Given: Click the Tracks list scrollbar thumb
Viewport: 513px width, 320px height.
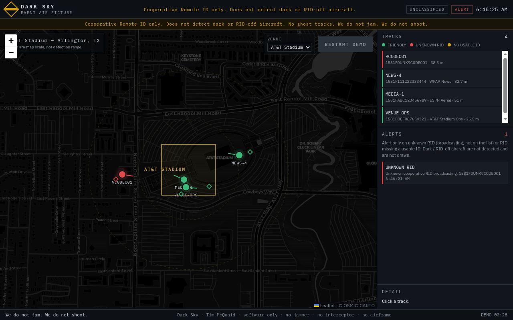Looking at the screenshot, I should point(505,86).
